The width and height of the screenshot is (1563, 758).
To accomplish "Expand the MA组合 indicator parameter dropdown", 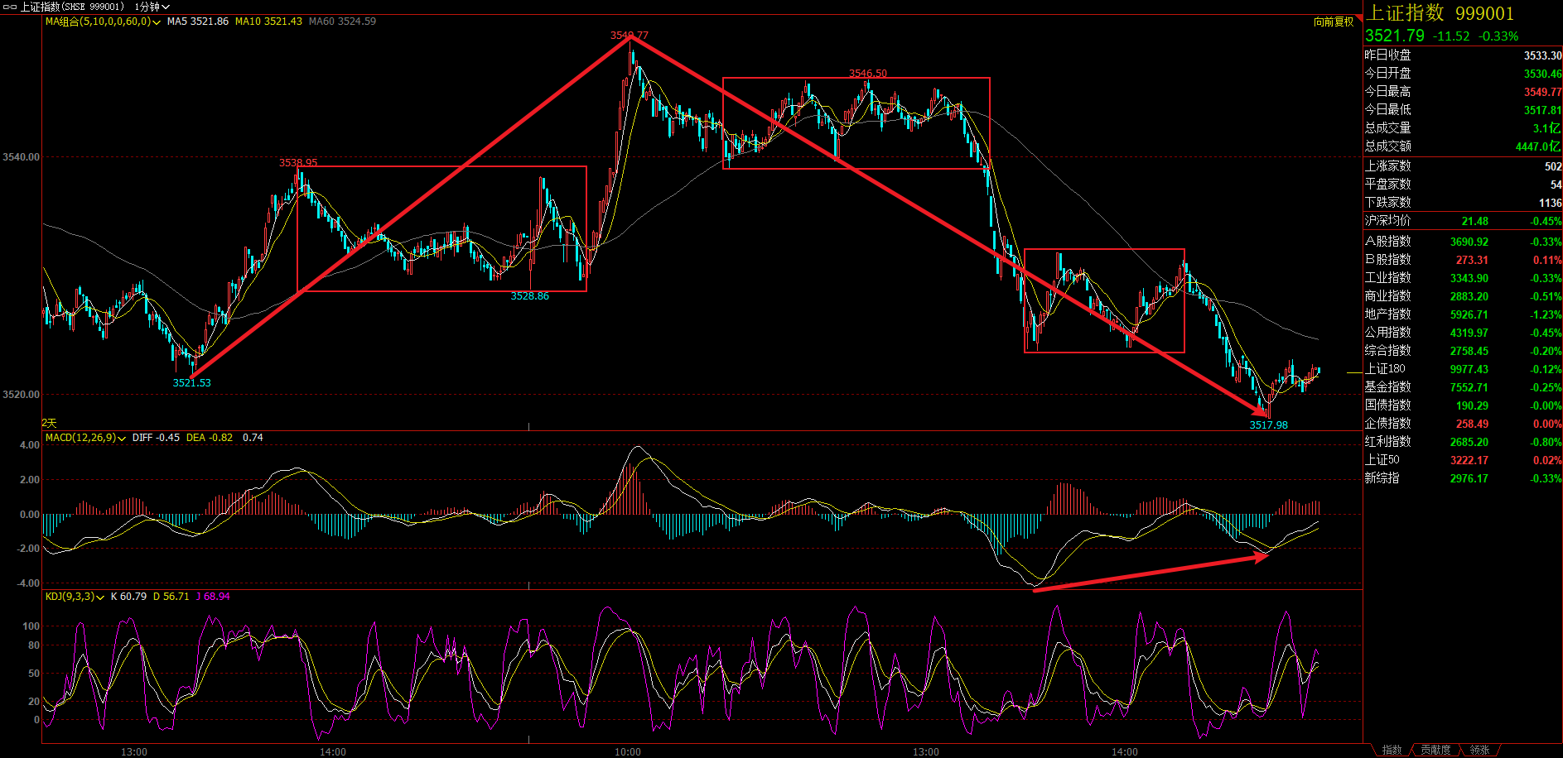I will coord(157,22).
